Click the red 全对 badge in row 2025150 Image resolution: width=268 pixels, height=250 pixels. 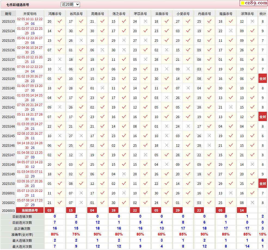[x=263, y=183]
